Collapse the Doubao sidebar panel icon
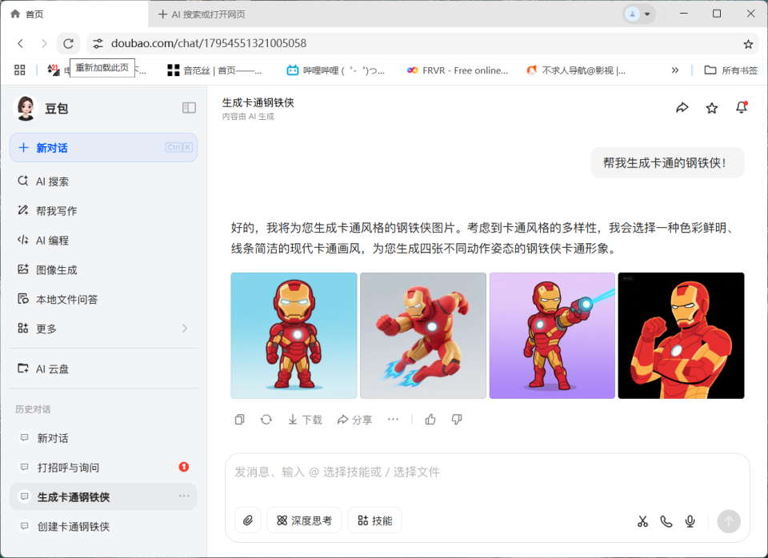The width and height of the screenshot is (768, 558). [189, 108]
